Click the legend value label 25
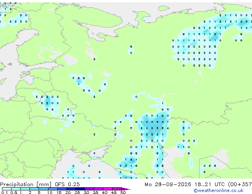This screenshot has width=252, height=194. pyautogui.click(x=77, y=192)
